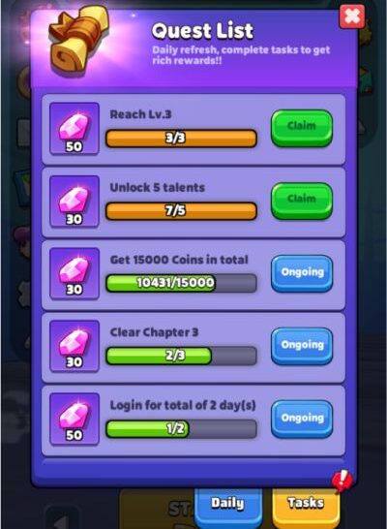Image resolution: width=387 pixels, height=529 pixels.
Task: Switch to the Daily tab
Action: [x=228, y=507]
